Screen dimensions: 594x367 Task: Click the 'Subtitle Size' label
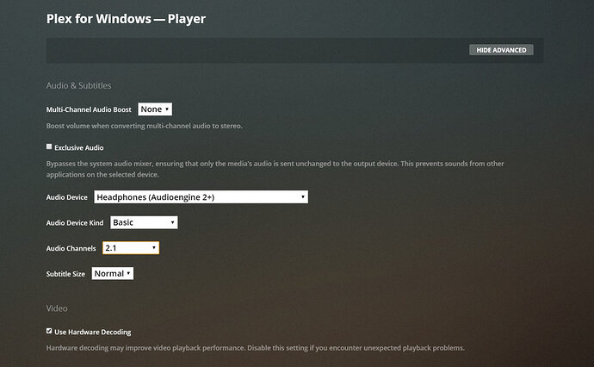(65, 274)
